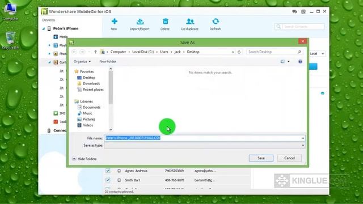Open the Save as type dropdown
Viewport: 363px width, 204px height.
[204, 145]
